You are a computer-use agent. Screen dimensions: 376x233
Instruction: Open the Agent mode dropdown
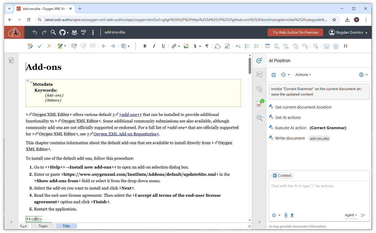pyautogui.click(x=351, y=215)
